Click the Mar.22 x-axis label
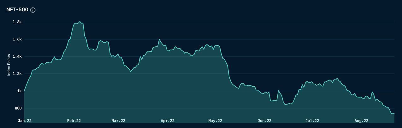The height and width of the screenshot is (128, 402). coord(118,120)
